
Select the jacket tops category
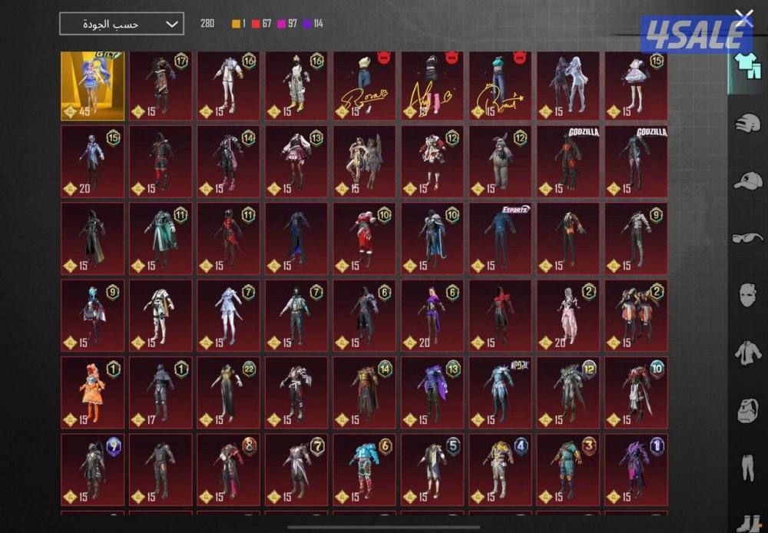pos(746,353)
